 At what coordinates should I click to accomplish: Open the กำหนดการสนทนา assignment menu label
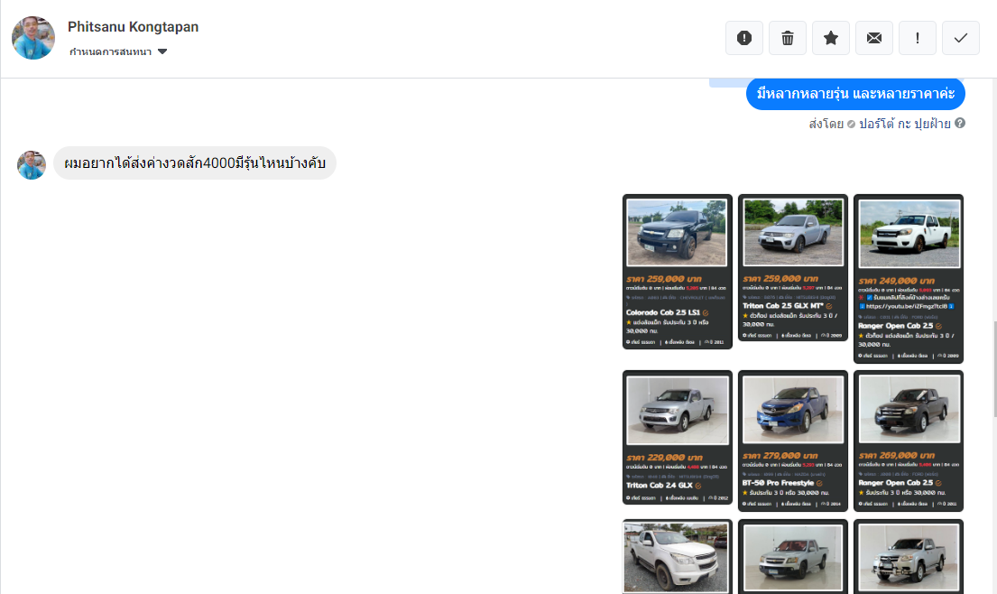pos(110,51)
